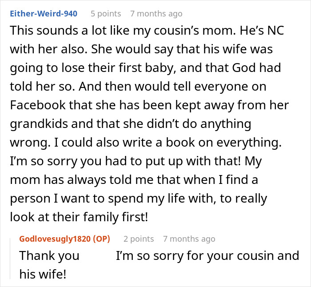Click the (OP) label beside Godlovesugly1820
The height and width of the screenshot is (287, 311).
(x=99, y=239)
